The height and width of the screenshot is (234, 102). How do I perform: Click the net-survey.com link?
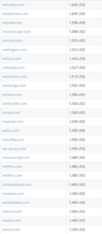pyautogui.click(x=14, y=149)
